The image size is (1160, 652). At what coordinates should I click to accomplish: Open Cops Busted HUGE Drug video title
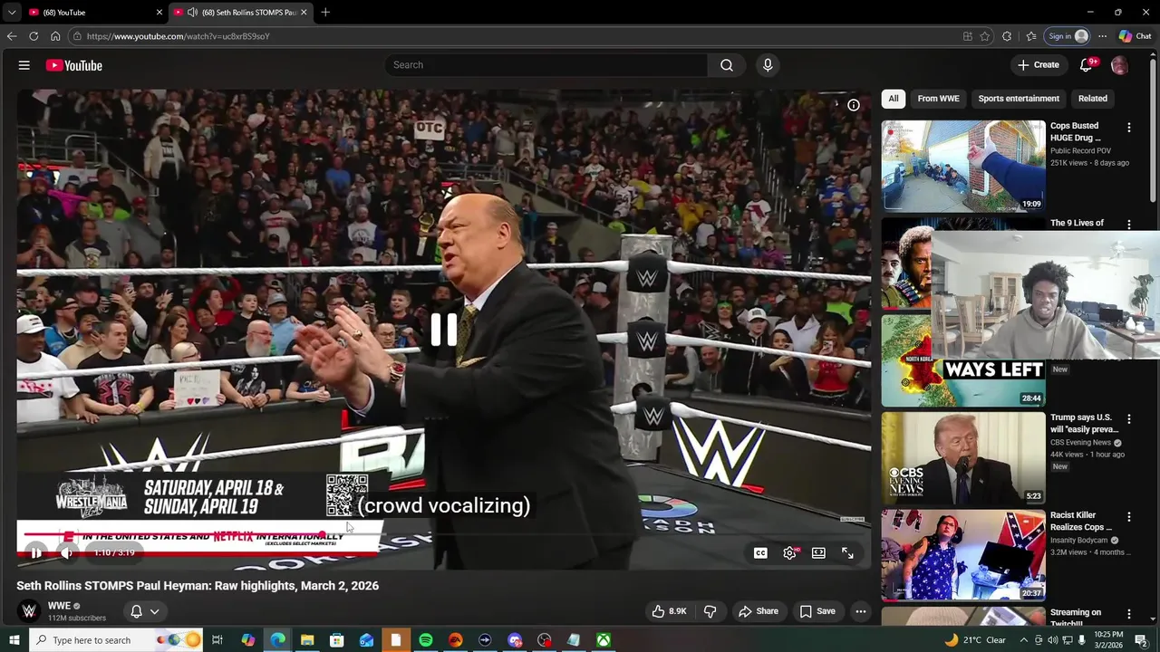pyautogui.click(x=1075, y=132)
